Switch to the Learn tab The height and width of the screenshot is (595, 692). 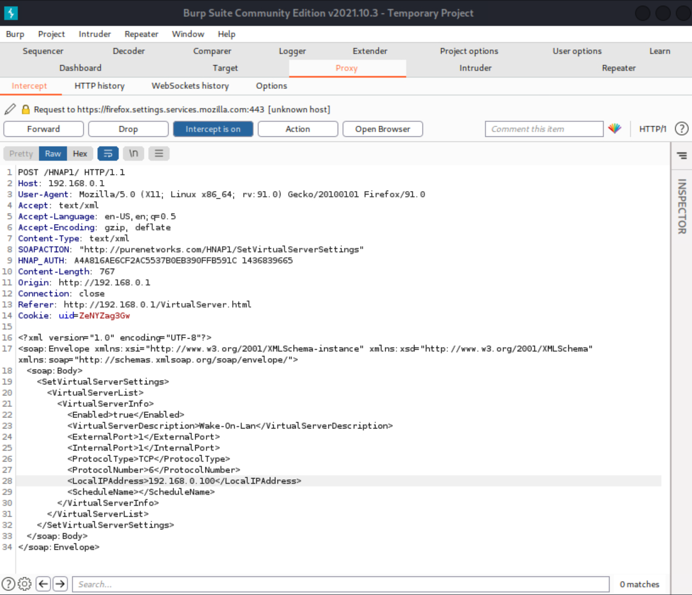(660, 51)
